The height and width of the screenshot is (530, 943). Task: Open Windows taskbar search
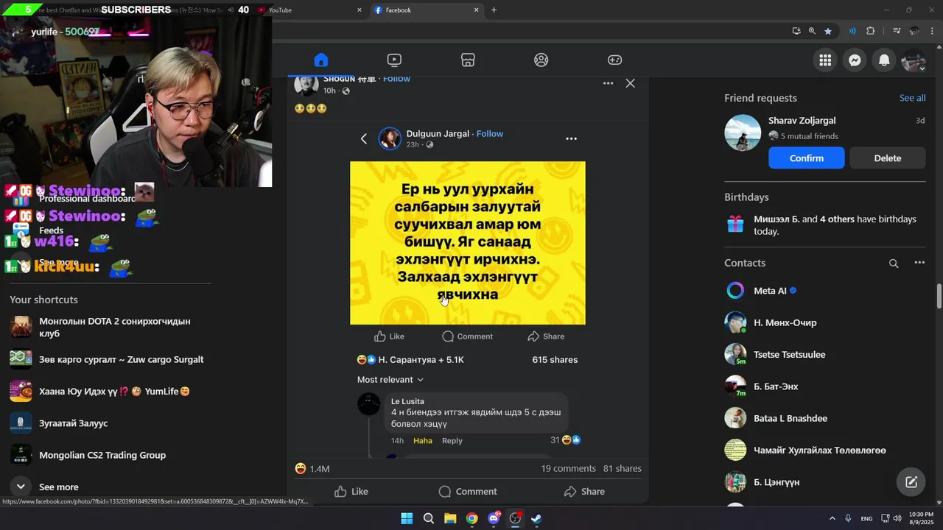[428, 518]
